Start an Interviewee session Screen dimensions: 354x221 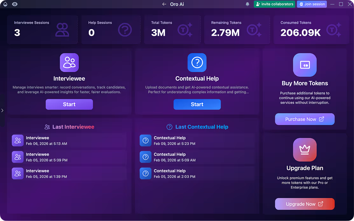[x=69, y=104]
